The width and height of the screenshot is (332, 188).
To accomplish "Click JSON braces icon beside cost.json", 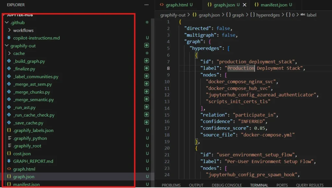I will [x=9, y=153].
